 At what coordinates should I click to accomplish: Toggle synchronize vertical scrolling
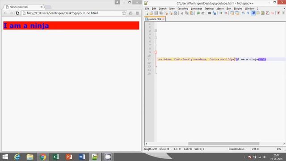tap(232, 13)
